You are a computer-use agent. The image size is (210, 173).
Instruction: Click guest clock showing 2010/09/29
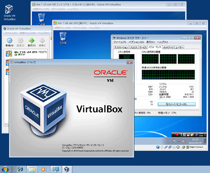pyautogui.click(x=195, y=141)
